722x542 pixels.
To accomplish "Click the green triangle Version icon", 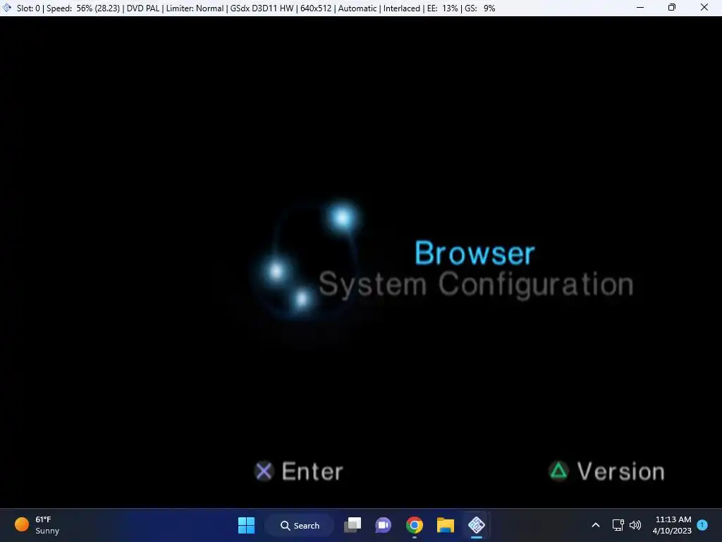I will tap(558, 471).
